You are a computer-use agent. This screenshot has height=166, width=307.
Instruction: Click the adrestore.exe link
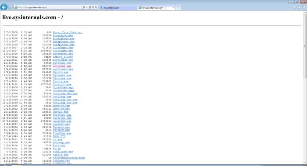point(63,54)
